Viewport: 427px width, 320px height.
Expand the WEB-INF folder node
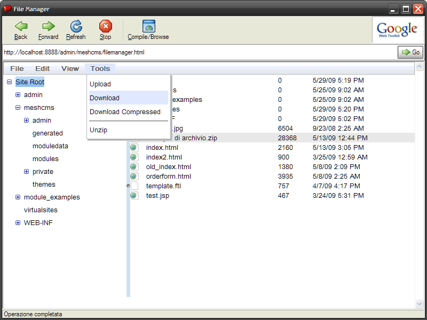[18, 223]
